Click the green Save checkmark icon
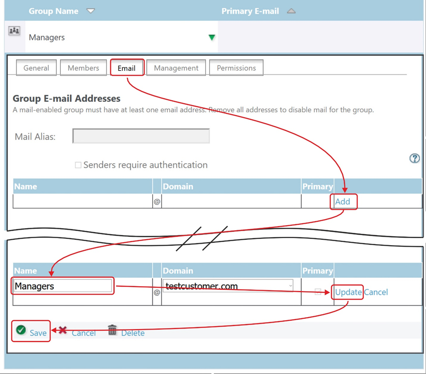 point(21,330)
